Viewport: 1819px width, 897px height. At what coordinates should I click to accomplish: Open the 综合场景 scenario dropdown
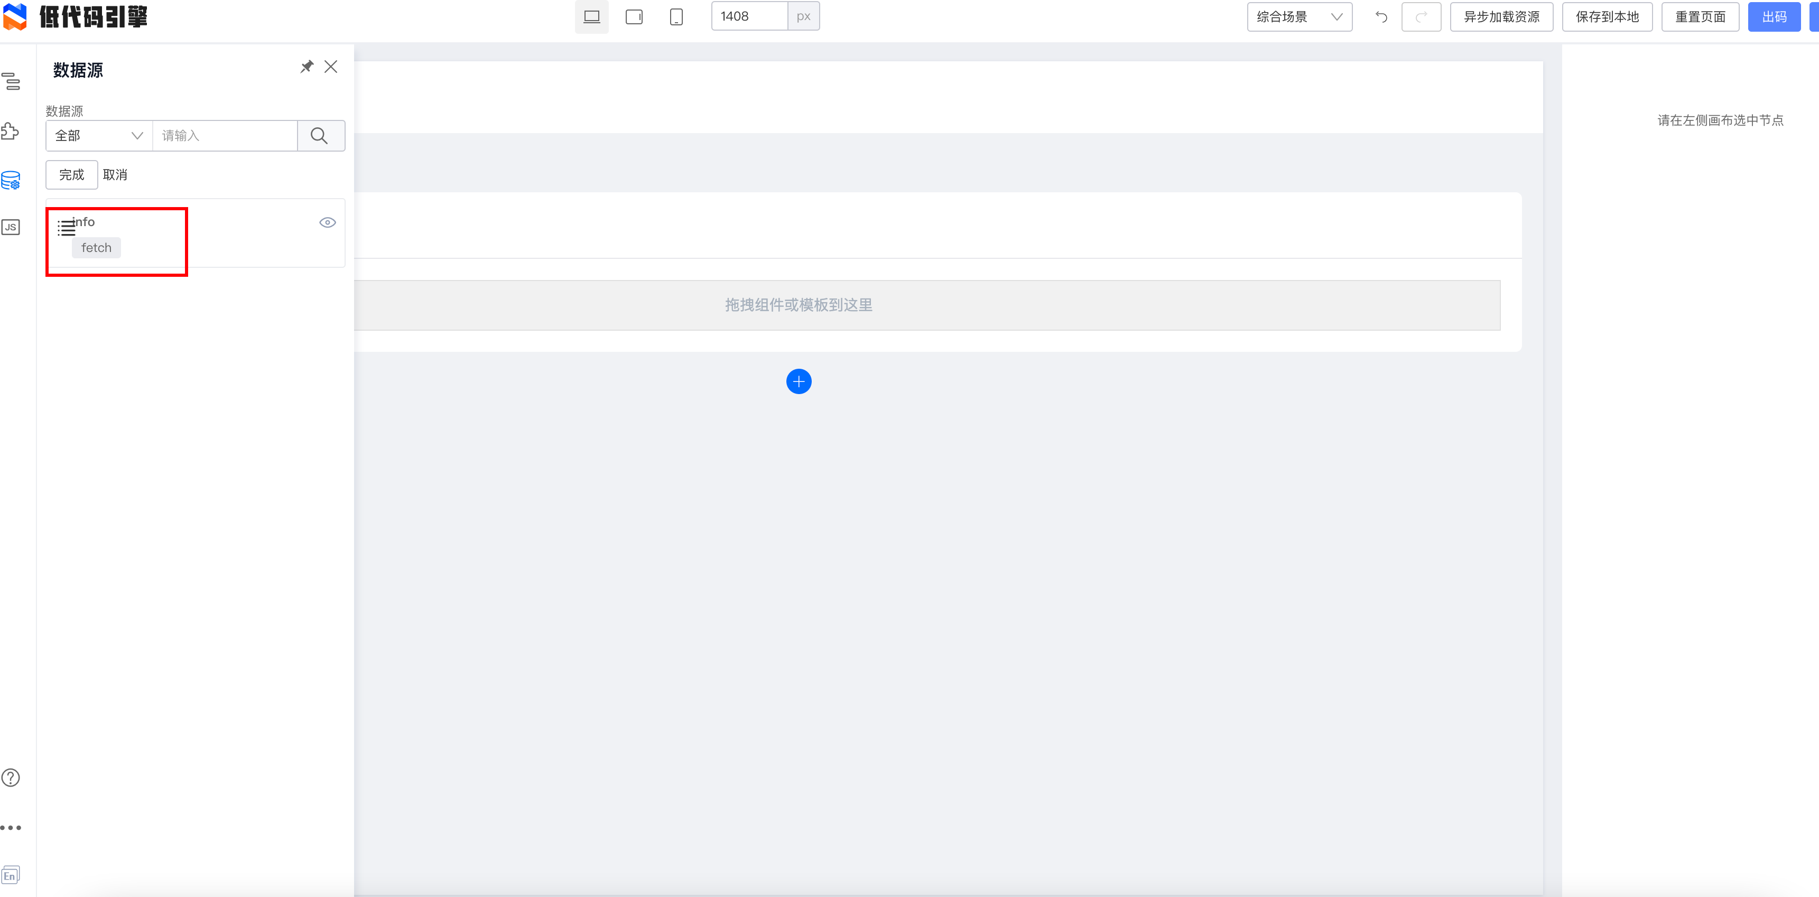tap(1300, 16)
